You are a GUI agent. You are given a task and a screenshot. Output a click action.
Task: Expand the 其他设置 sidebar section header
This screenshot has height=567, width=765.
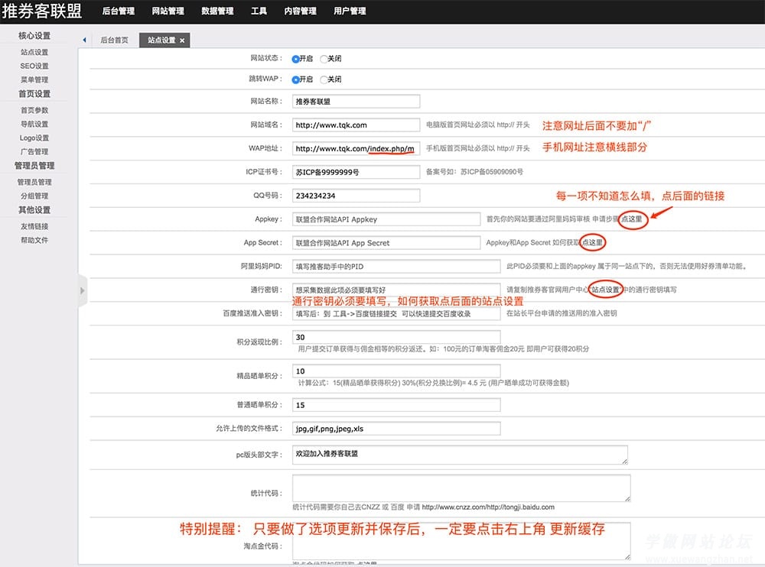34,210
